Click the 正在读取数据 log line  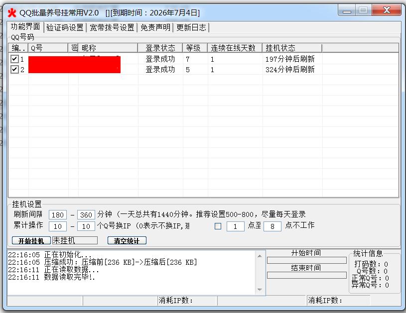[53, 270]
